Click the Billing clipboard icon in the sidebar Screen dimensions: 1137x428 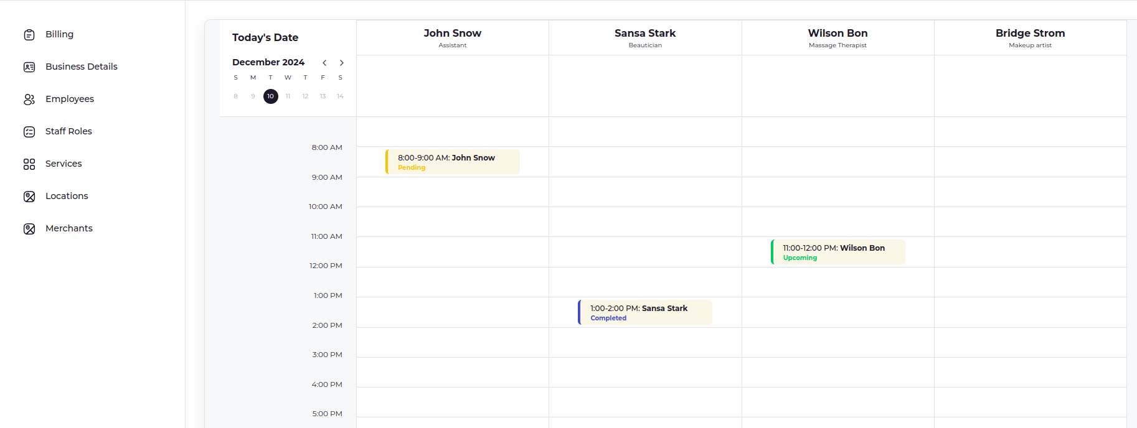29,34
